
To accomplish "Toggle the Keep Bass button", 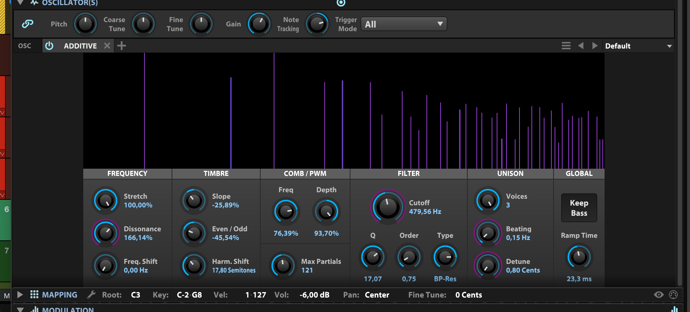I will (579, 208).
